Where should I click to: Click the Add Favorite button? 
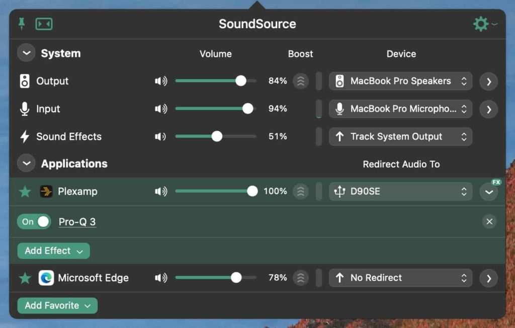point(57,306)
